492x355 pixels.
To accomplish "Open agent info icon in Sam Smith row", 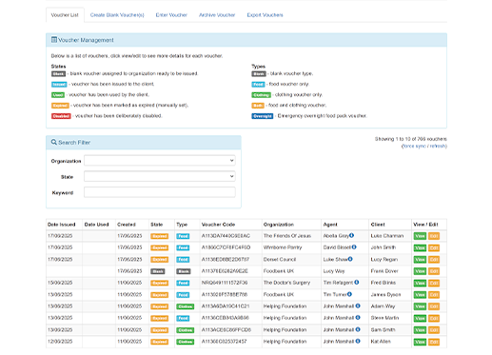I will point(358,329).
